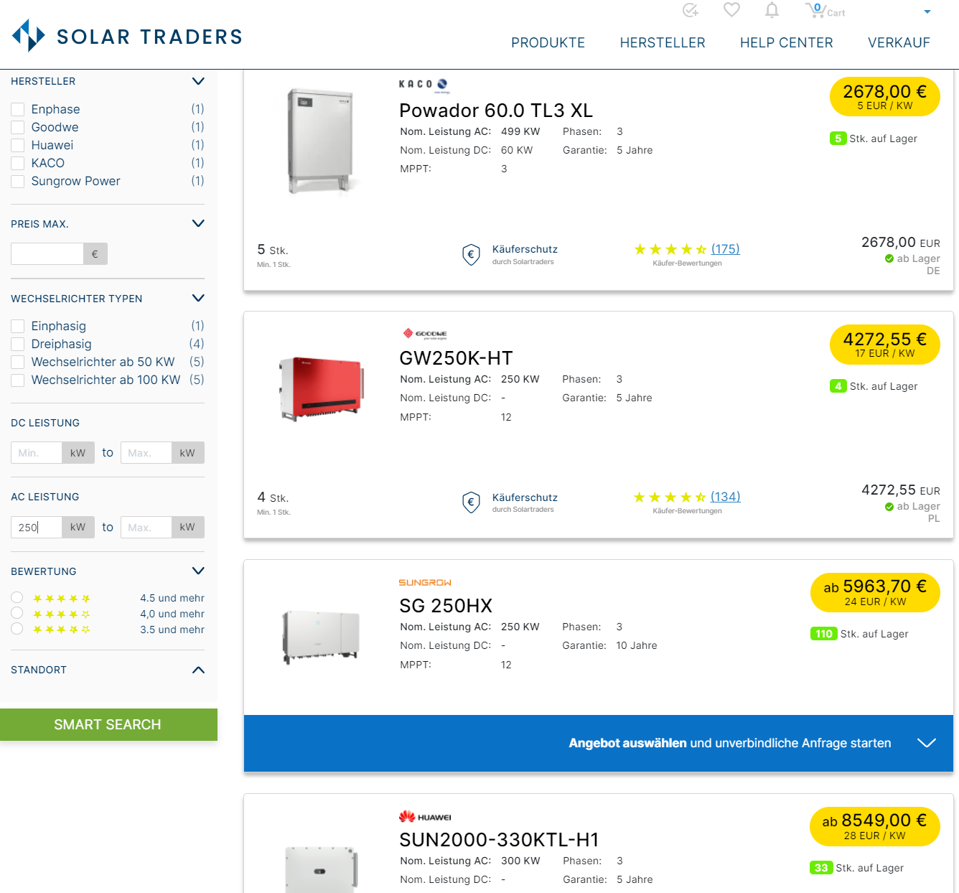Enable the Sungrow Power checkbox
This screenshot has height=893, width=959.
pos(18,181)
